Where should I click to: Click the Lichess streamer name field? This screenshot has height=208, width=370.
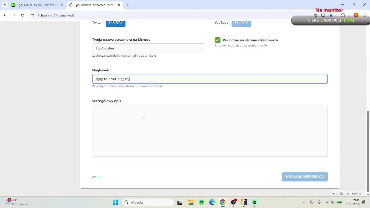point(149,48)
